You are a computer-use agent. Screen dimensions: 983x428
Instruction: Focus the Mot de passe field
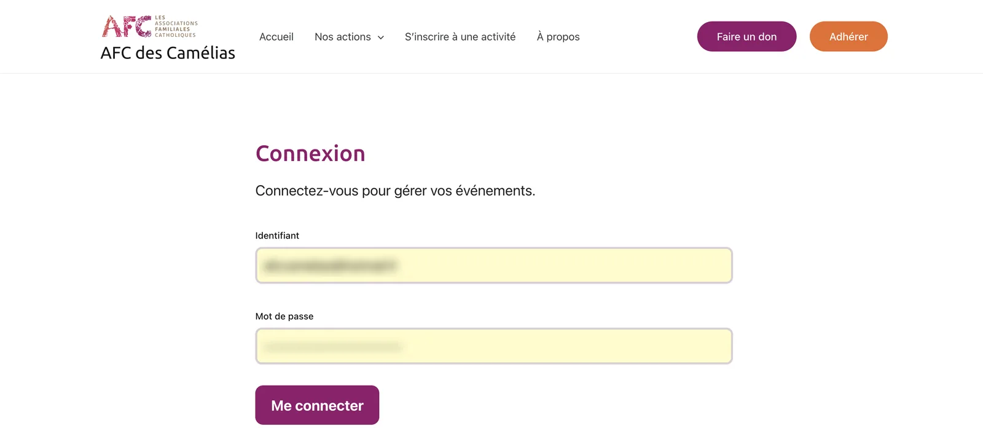pos(494,346)
